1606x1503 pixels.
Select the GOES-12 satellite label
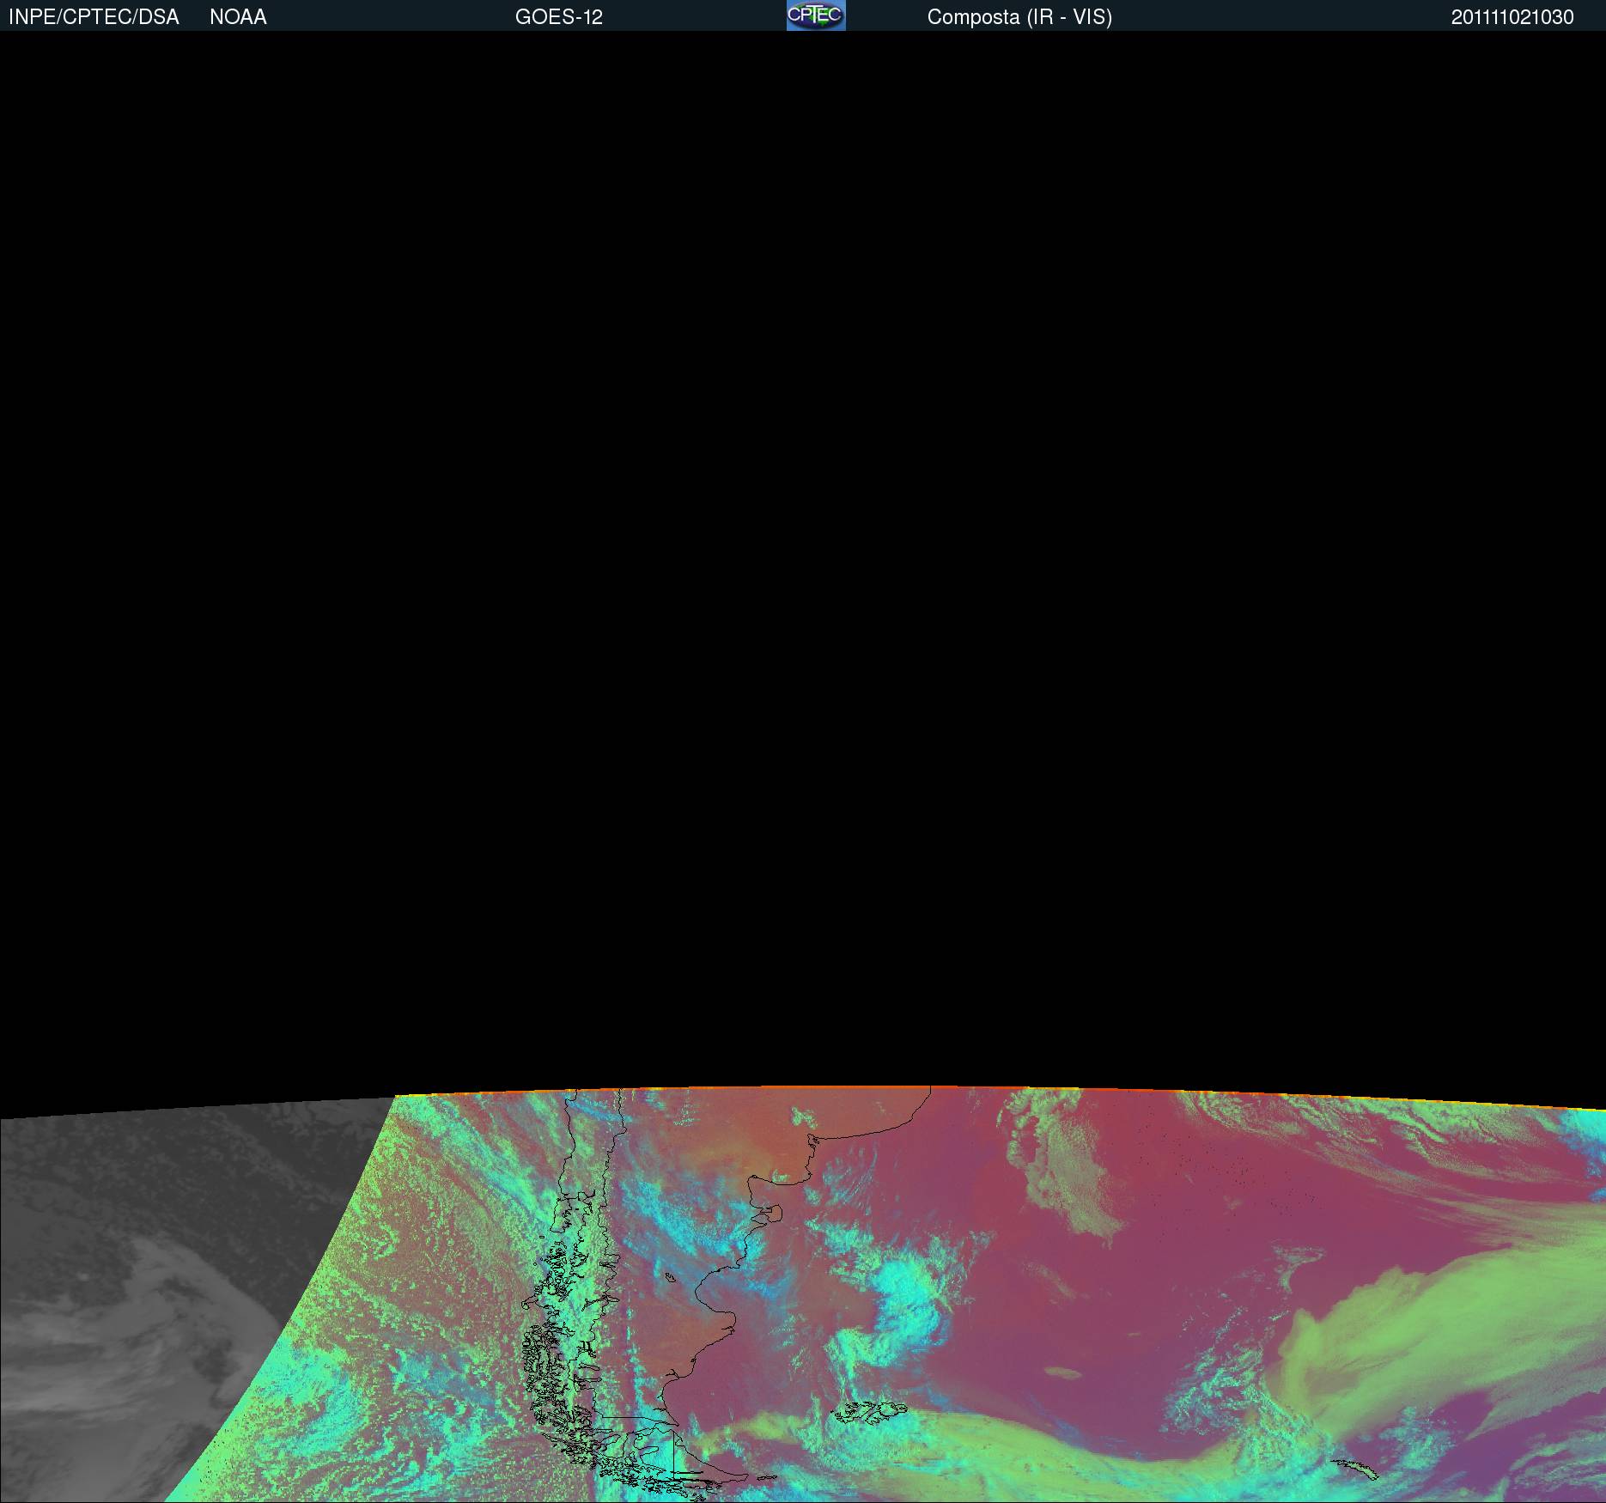coord(558,17)
